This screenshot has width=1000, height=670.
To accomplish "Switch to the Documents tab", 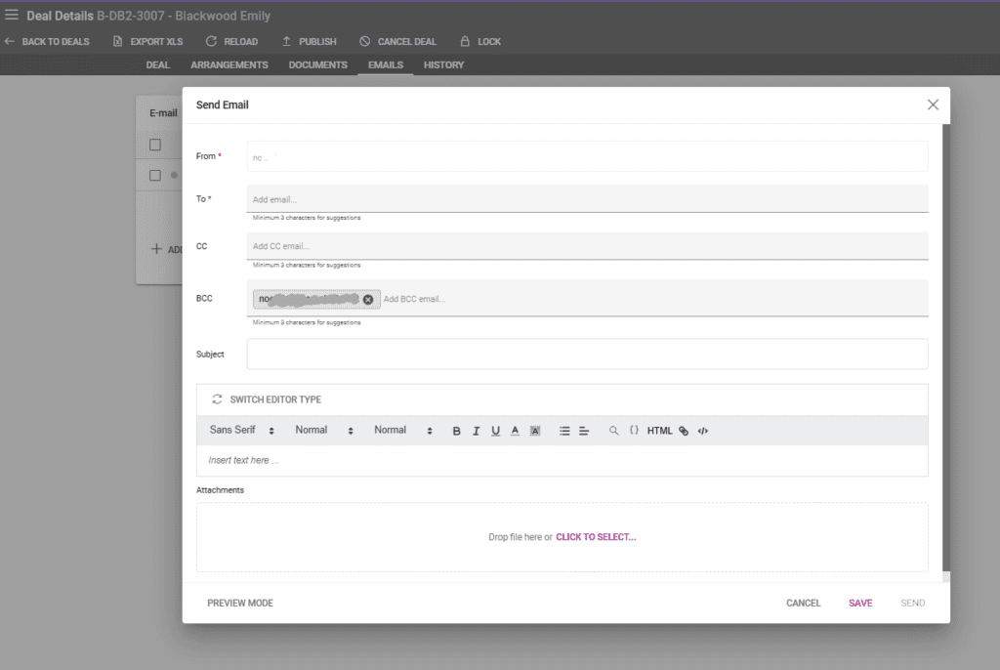I will (x=317, y=65).
